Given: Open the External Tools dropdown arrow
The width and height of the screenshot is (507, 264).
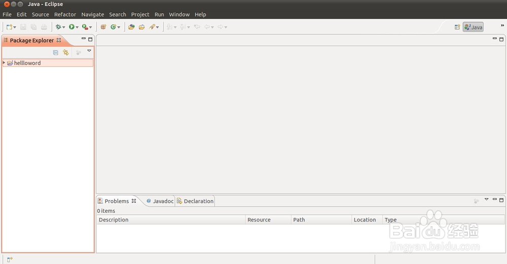Looking at the screenshot, I should [x=91, y=27].
